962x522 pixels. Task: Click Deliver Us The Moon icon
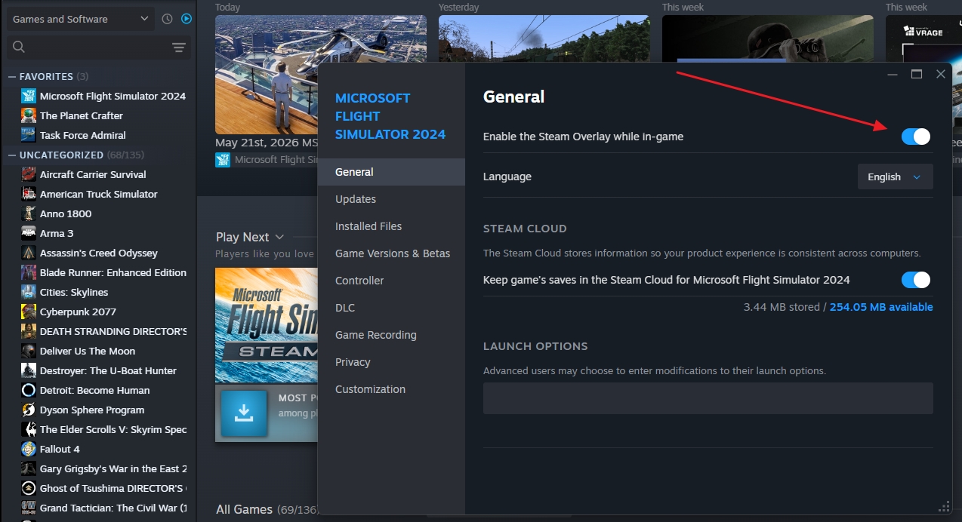(28, 351)
